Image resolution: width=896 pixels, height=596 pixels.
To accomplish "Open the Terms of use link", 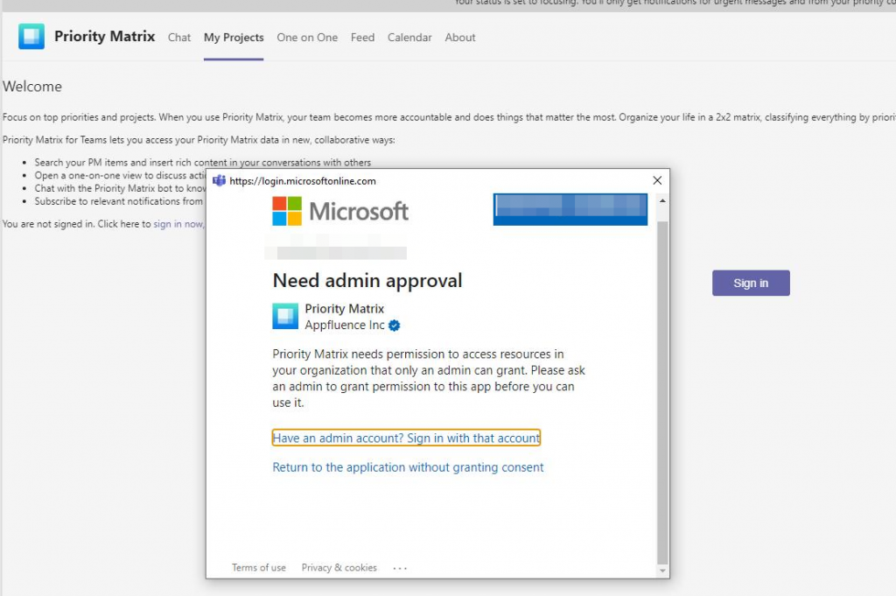I will point(258,567).
